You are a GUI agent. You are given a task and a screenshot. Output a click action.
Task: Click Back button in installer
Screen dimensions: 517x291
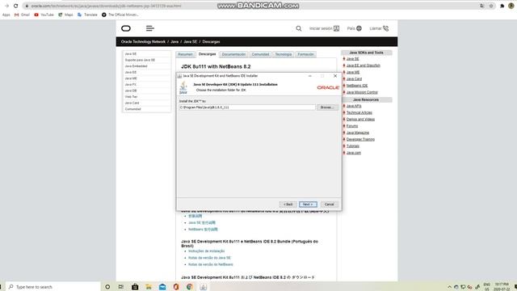click(x=288, y=205)
